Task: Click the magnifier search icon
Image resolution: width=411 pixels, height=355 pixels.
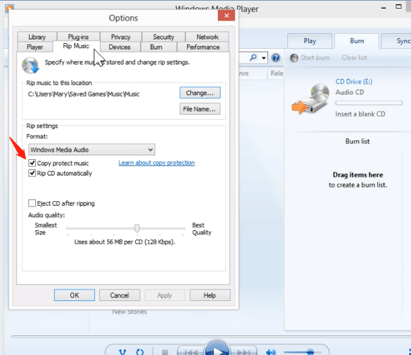Action: click(x=253, y=57)
